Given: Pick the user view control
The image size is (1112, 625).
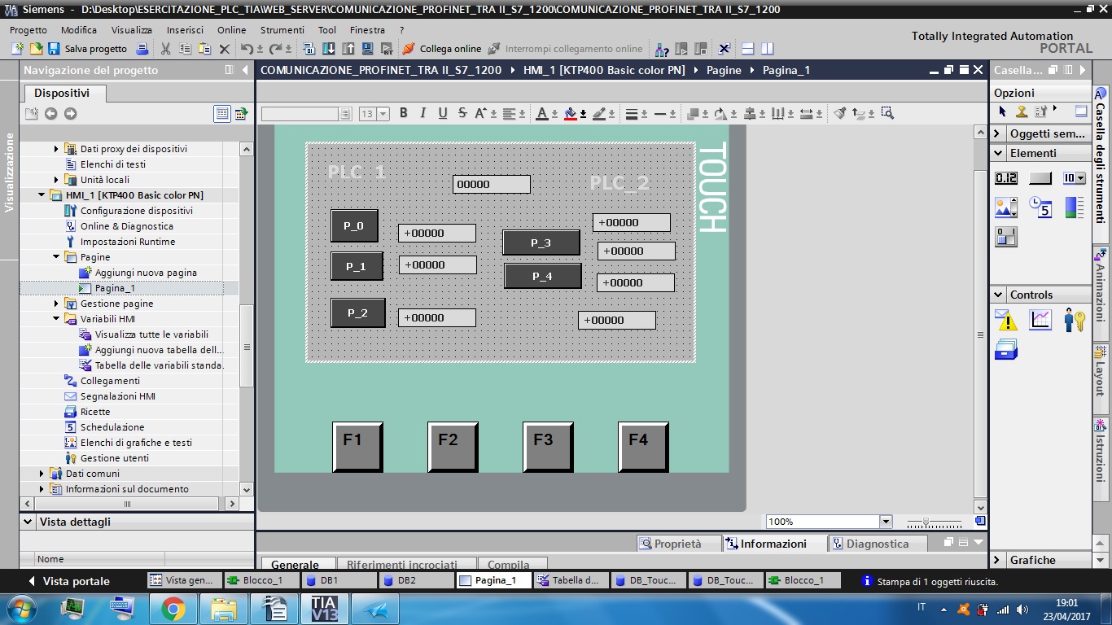Looking at the screenshot, I should click(x=1075, y=320).
